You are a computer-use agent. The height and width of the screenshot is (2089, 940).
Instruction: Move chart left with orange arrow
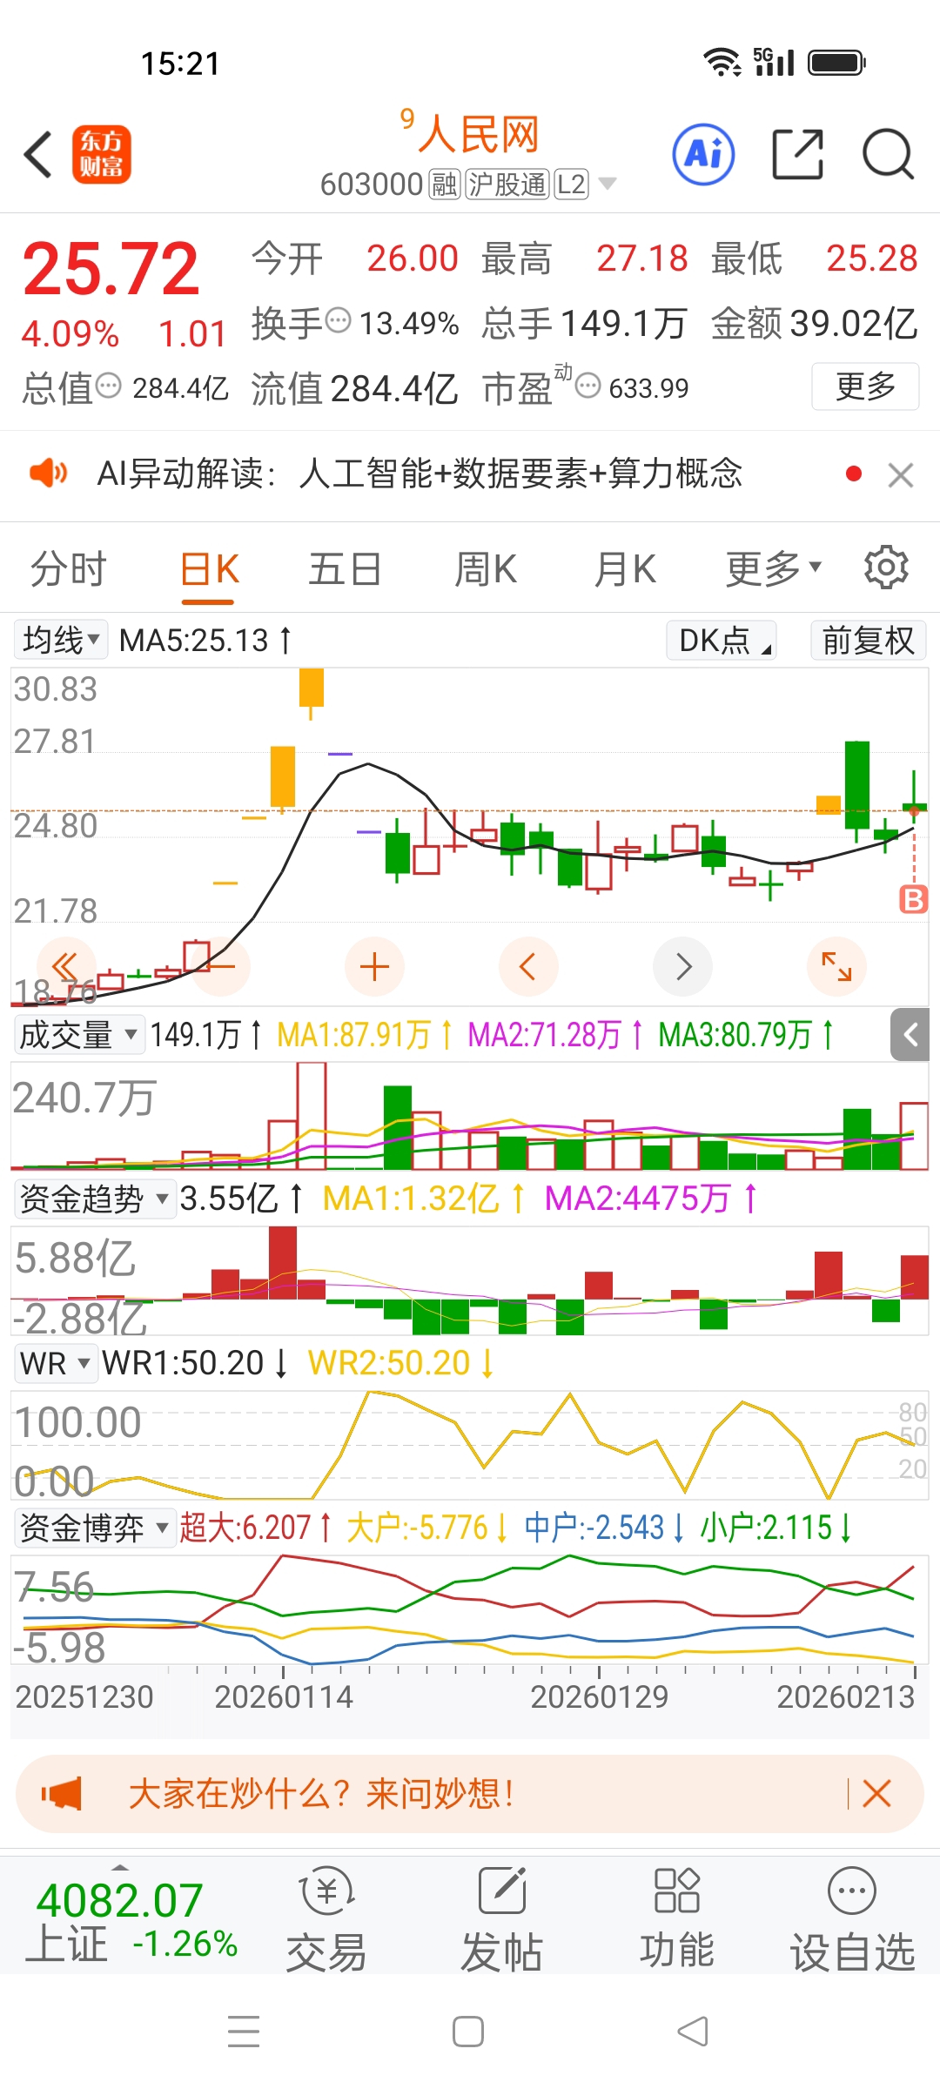[528, 966]
